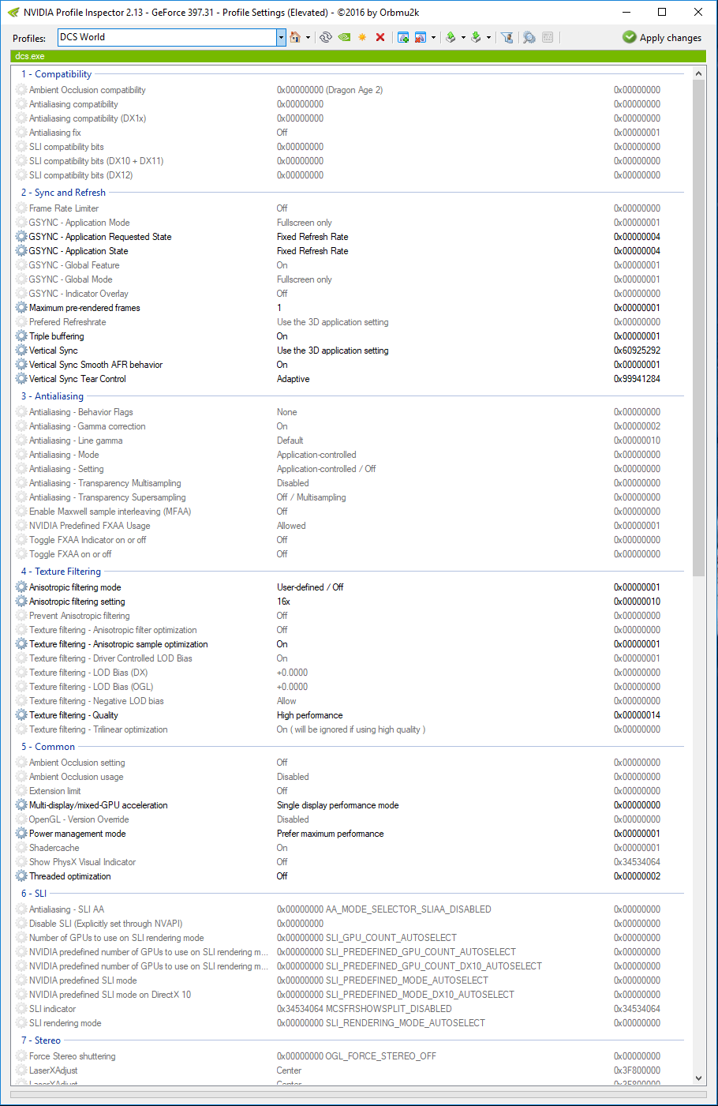
Task: Expand the Profiles combo box dropdown arrow
Action: coord(281,37)
